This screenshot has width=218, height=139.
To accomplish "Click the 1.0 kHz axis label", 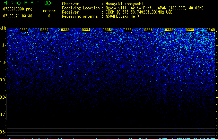I will tap(3, 63).
